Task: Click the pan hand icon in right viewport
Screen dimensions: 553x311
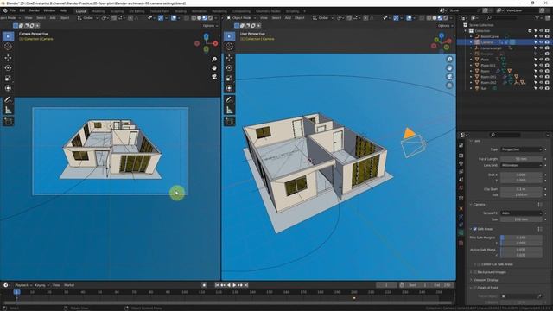Action: (x=449, y=67)
